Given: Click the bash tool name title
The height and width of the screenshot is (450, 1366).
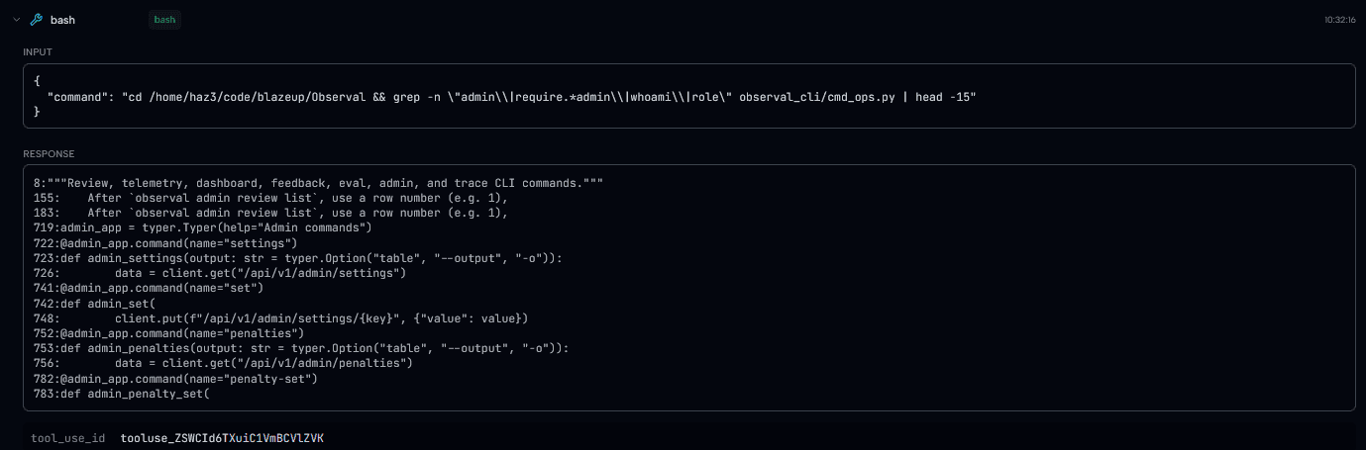Looking at the screenshot, I should tap(62, 20).
